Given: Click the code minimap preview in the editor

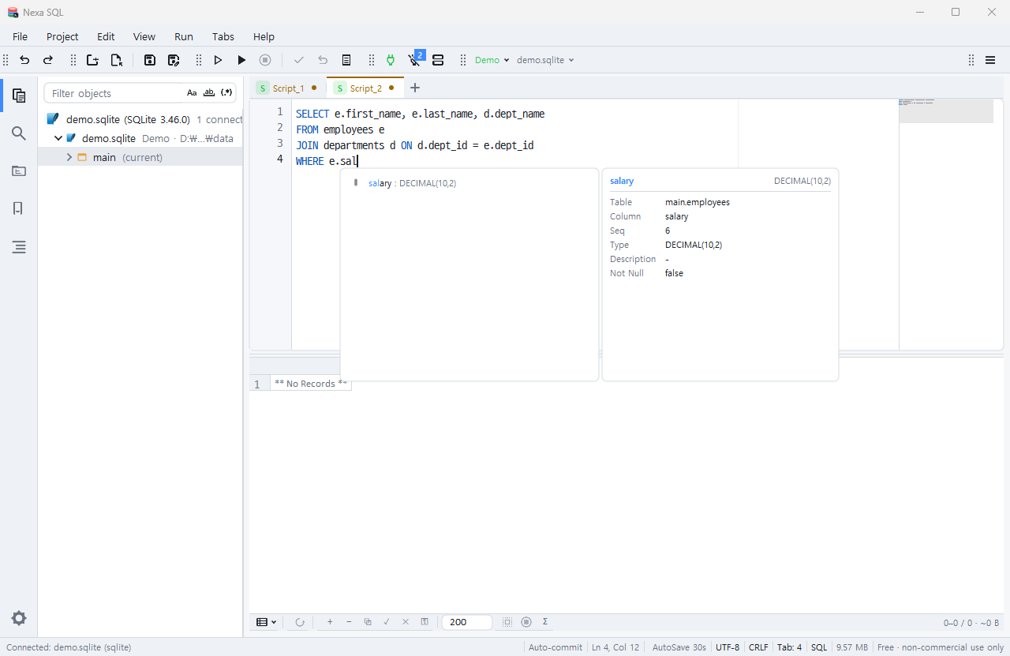Looking at the screenshot, I should pyautogui.click(x=946, y=111).
